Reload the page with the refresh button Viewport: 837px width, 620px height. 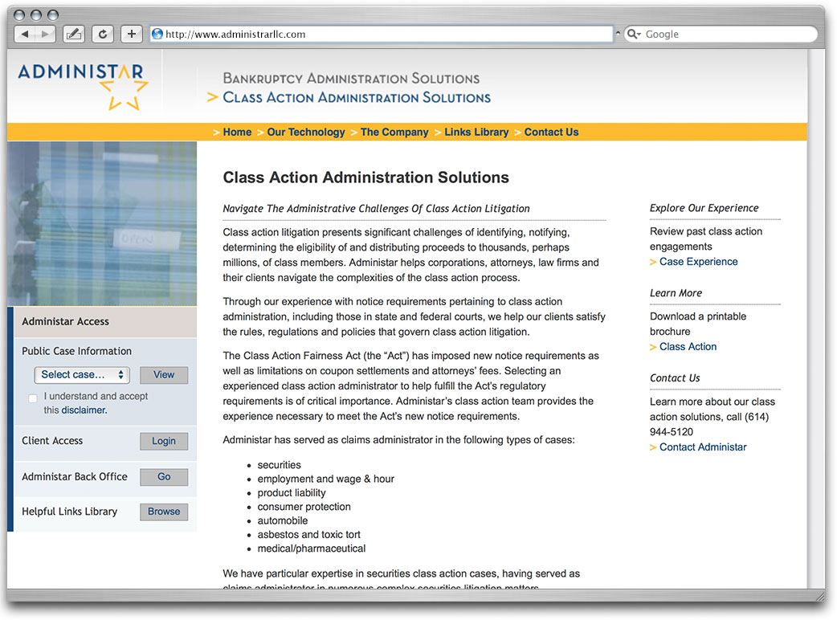(103, 35)
